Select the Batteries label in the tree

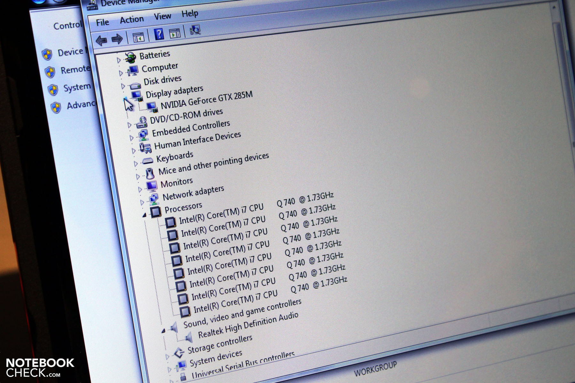155,55
